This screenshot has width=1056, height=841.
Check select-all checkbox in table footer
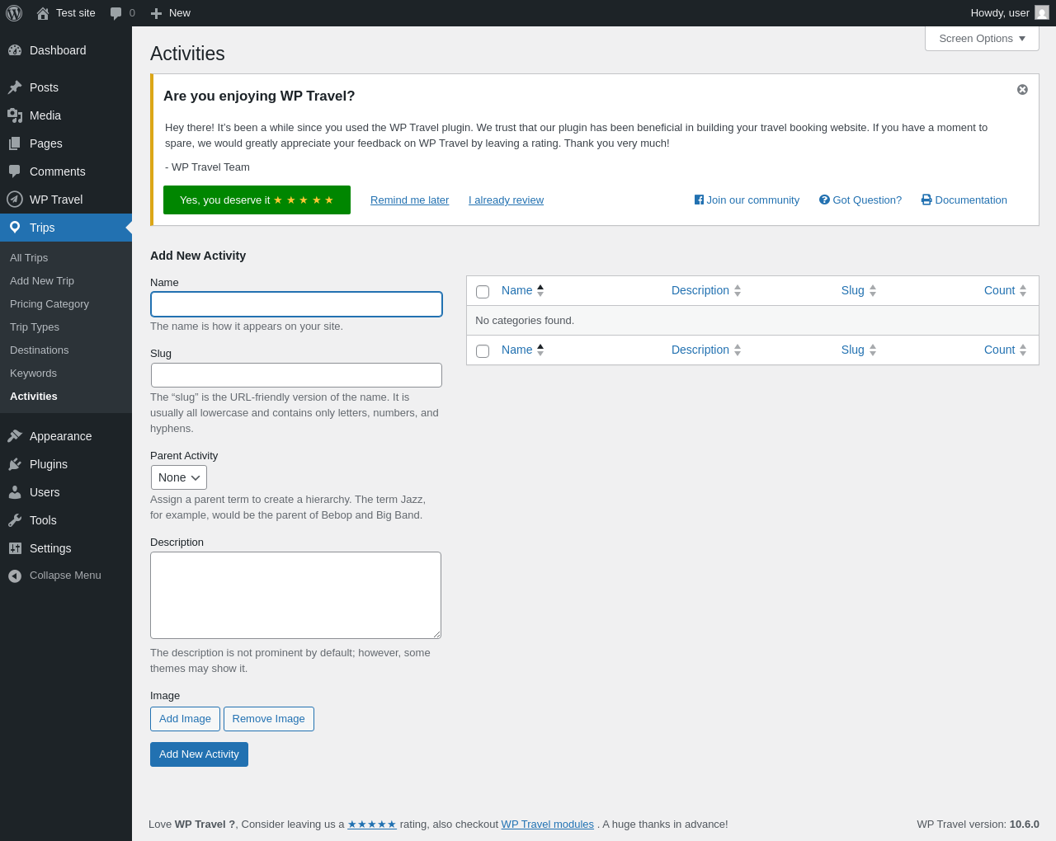[x=483, y=351]
